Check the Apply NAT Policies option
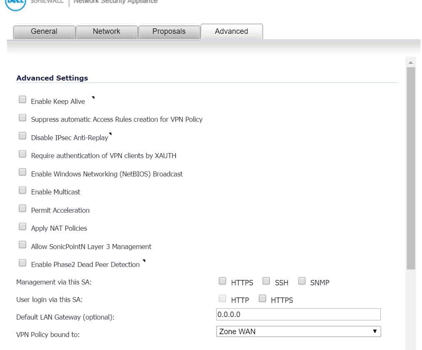This screenshot has height=350, width=422. pyautogui.click(x=22, y=227)
